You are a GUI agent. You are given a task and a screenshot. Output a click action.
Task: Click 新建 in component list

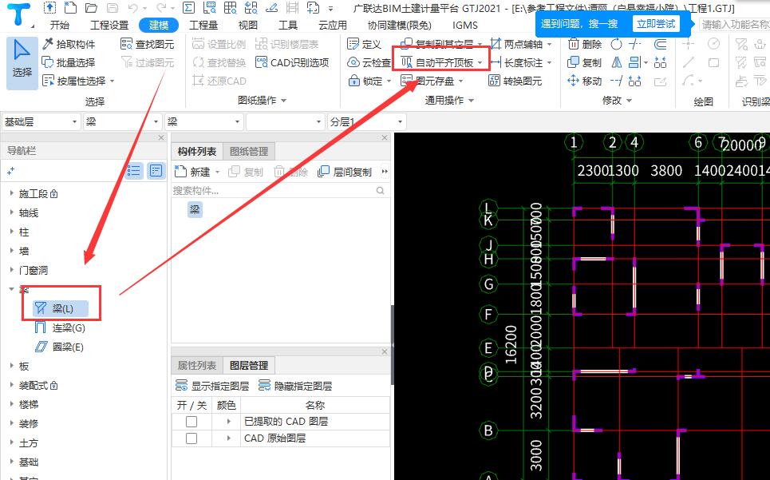coord(193,172)
